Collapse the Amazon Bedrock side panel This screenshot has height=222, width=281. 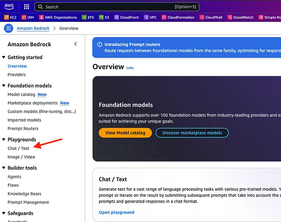coord(75,44)
